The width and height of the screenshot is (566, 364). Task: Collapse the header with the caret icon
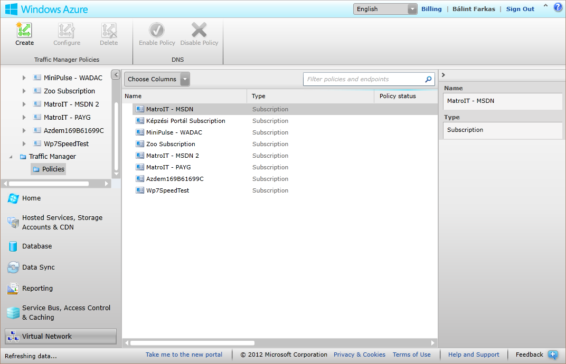pyautogui.click(x=545, y=5)
